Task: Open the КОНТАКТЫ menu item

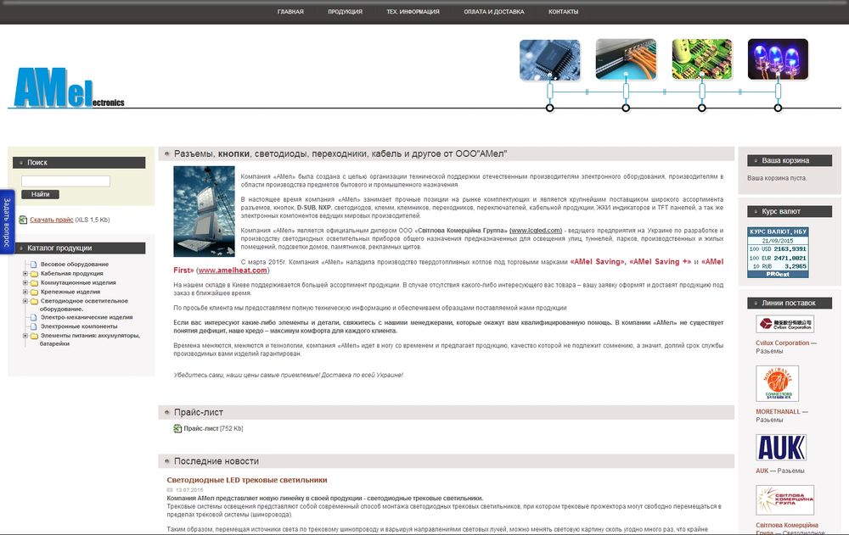Action: [x=563, y=11]
